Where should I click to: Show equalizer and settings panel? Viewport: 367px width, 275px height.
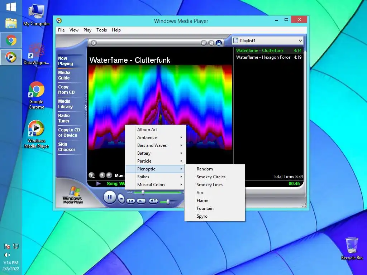tap(211, 43)
